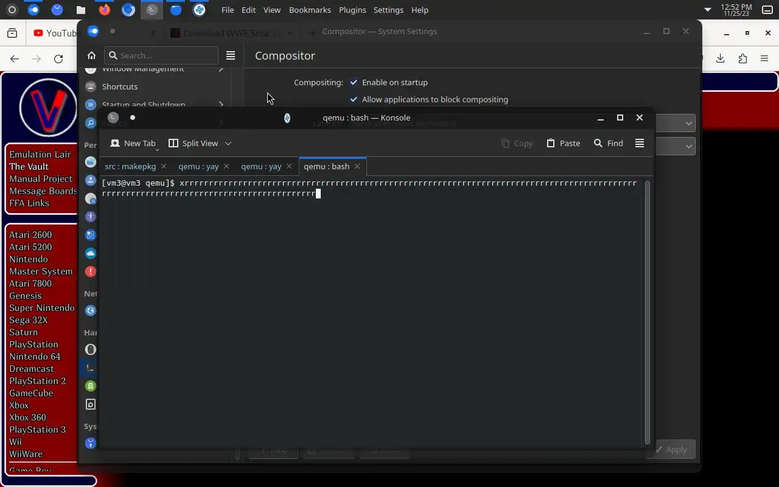Open the file manager folder icon in the panel
Viewport: 779px width, 487px height.
[81, 10]
